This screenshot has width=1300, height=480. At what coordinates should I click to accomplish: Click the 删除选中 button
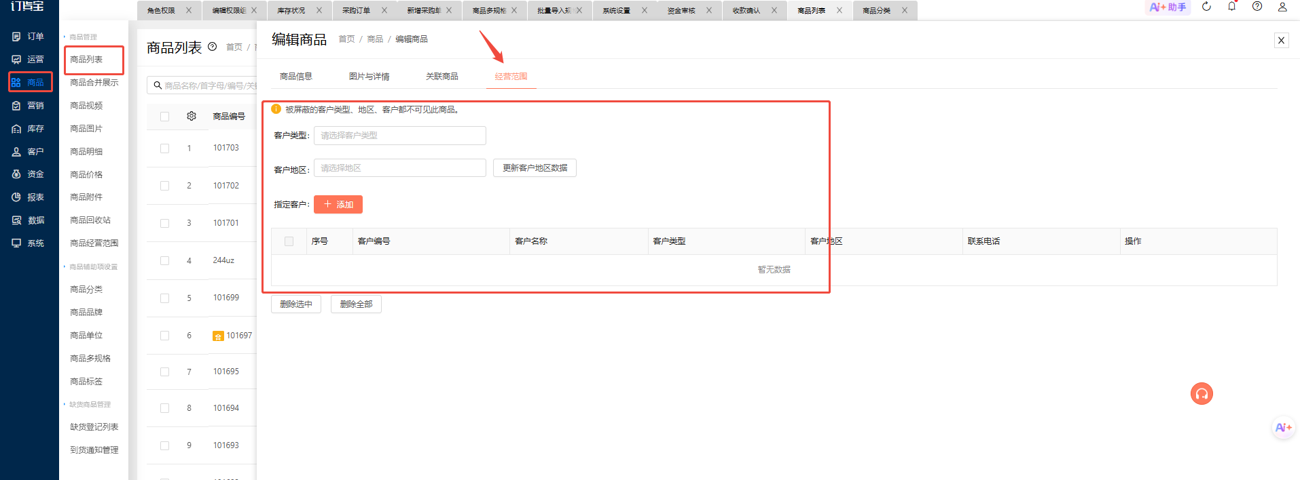point(296,304)
